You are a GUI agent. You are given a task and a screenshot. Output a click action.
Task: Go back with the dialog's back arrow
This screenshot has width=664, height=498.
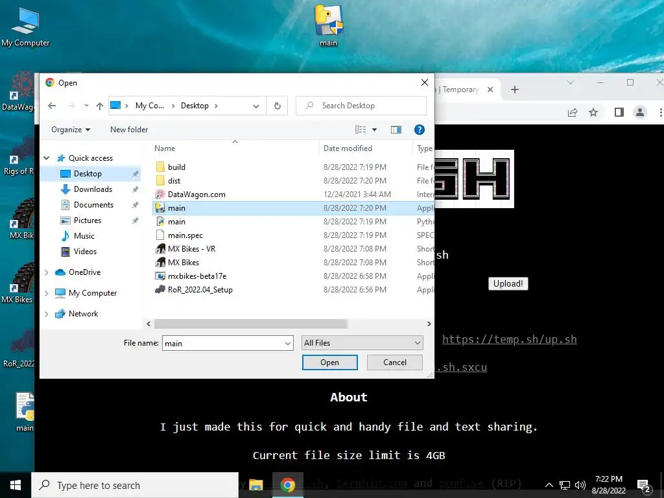(52, 106)
